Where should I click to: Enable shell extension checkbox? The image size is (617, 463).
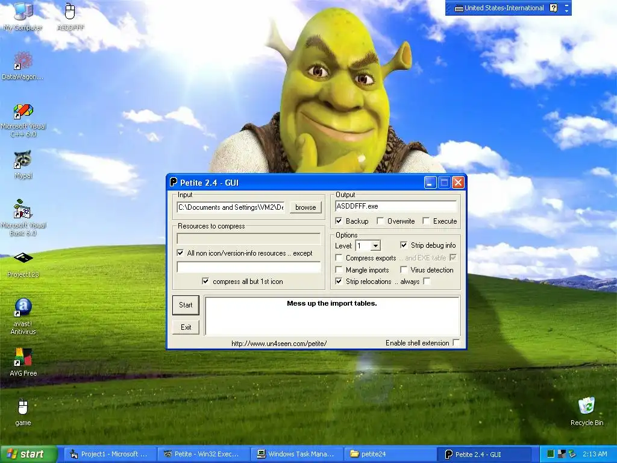coord(456,342)
